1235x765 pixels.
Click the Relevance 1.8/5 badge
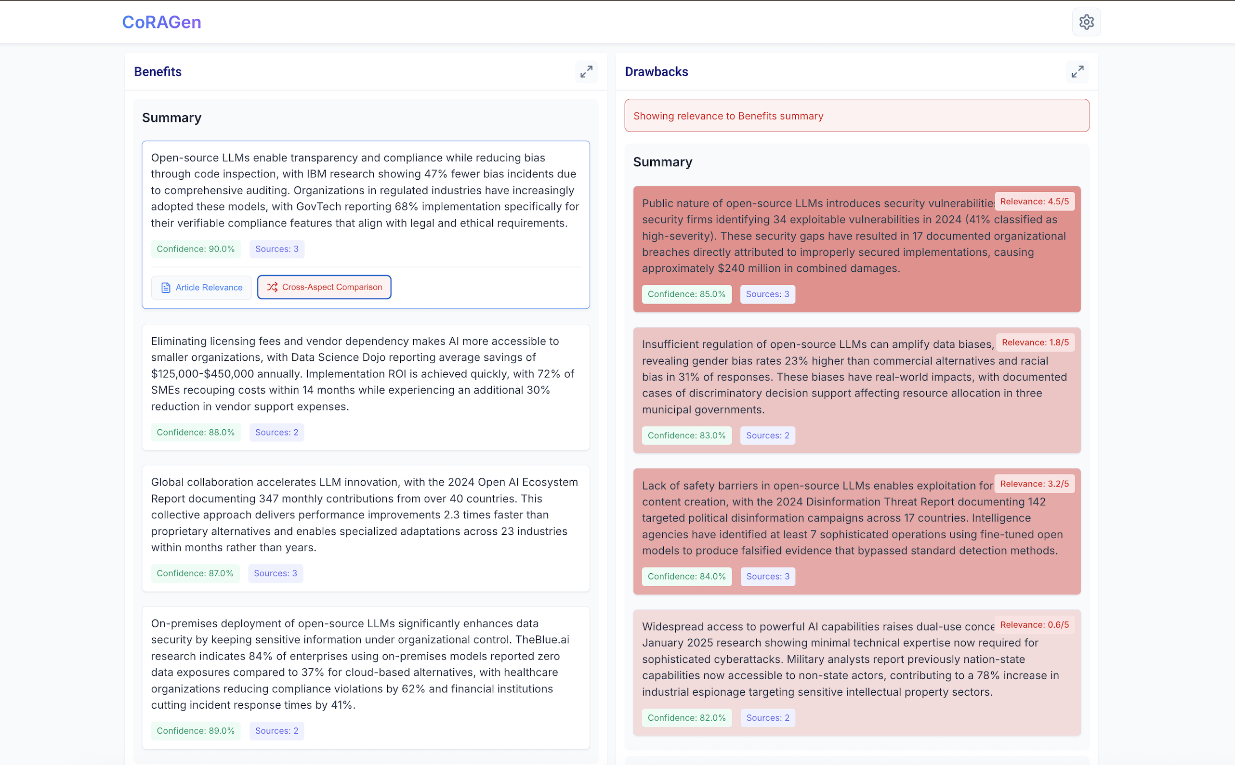pyautogui.click(x=1035, y=343)
